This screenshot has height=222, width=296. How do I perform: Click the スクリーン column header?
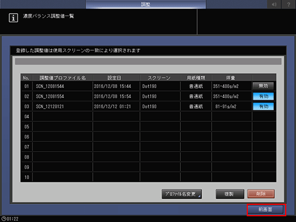(159, 78)
